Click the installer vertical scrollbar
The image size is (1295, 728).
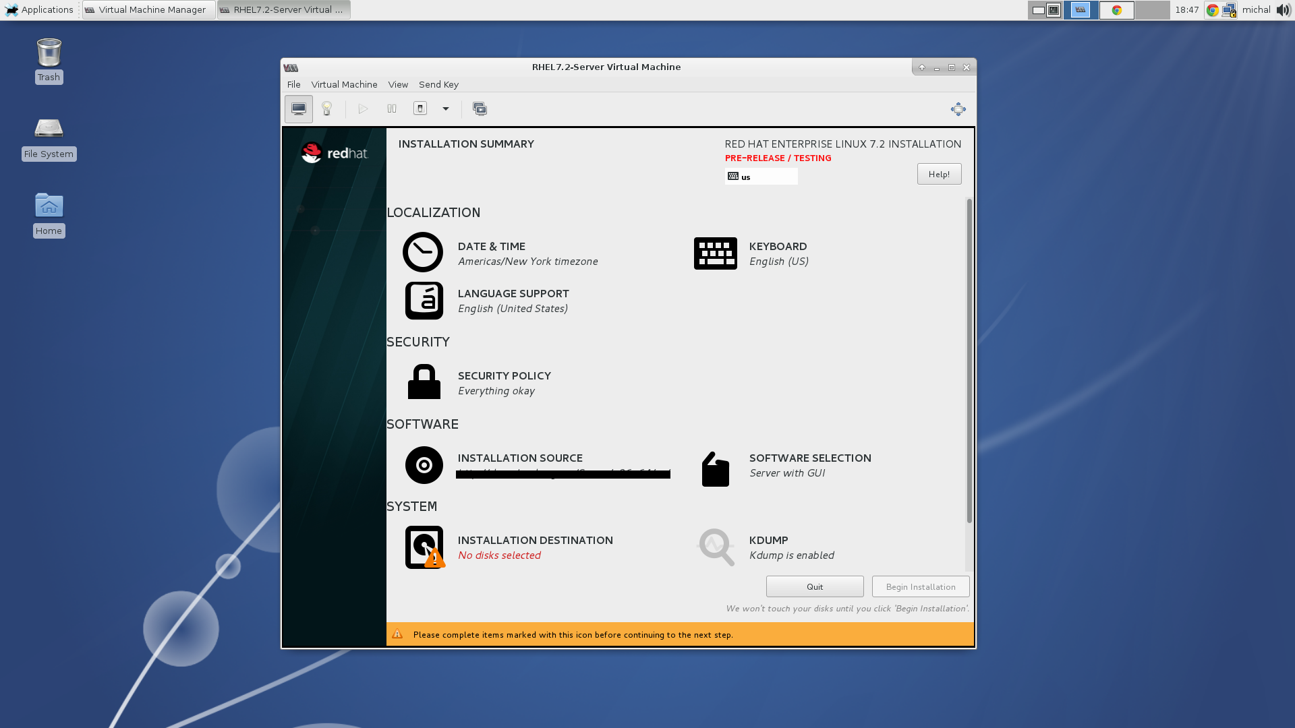pos(969,361)
